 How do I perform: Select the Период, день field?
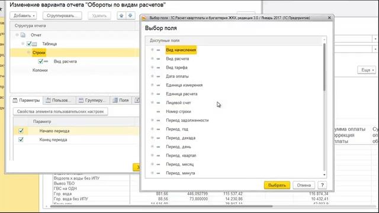coord(178,147)
